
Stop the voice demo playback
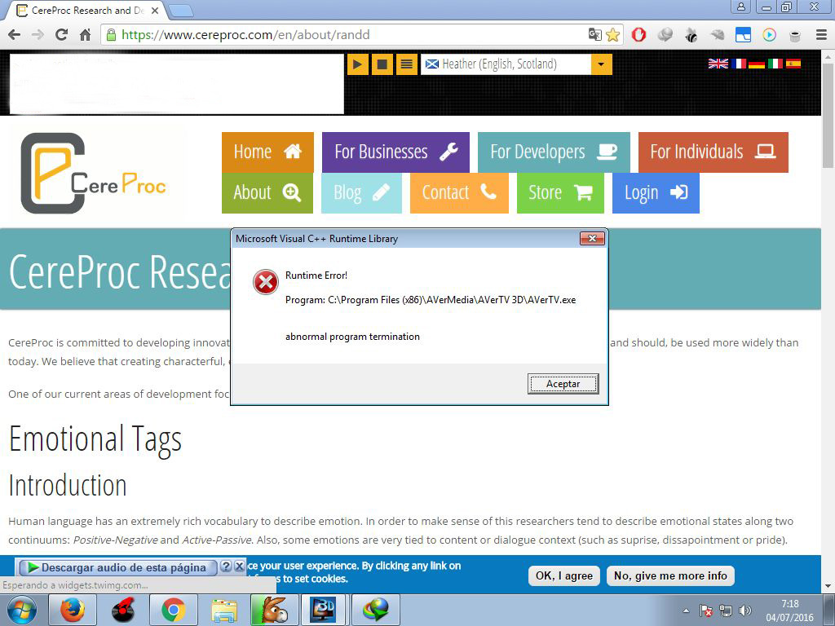pyautogui.click(x=382, y=64)
